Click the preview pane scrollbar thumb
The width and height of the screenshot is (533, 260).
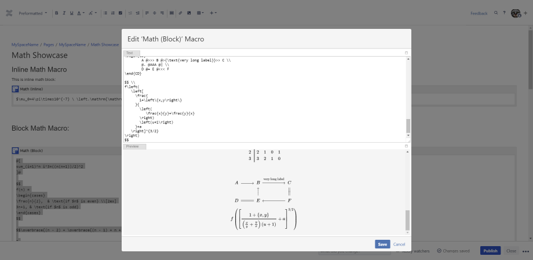click(x=407, y=220)
